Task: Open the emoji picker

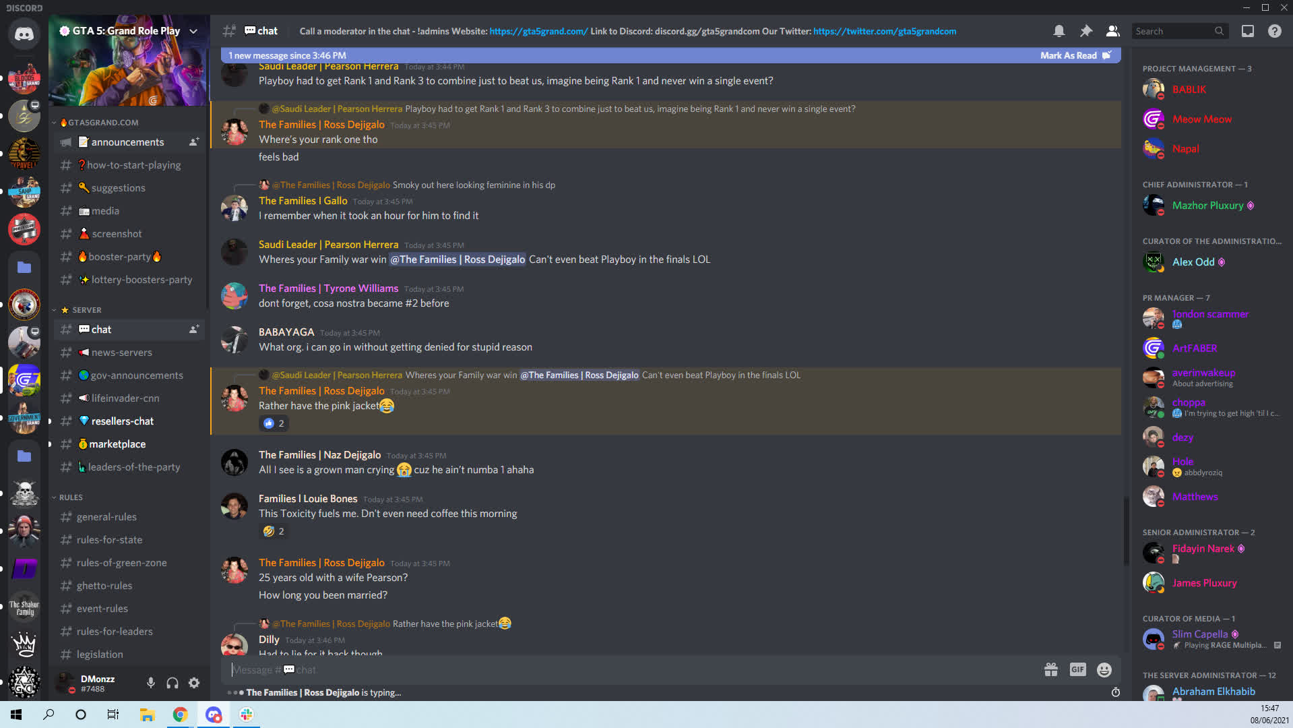Action: (x=1104, y=669)
